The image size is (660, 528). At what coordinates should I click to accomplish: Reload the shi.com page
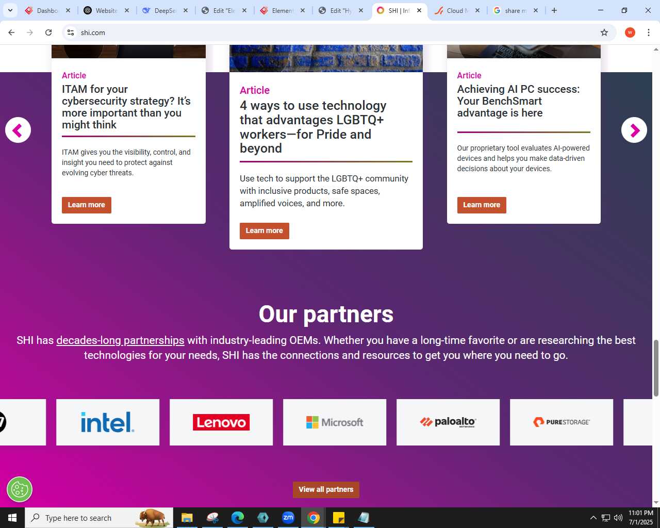click(48, 32)
